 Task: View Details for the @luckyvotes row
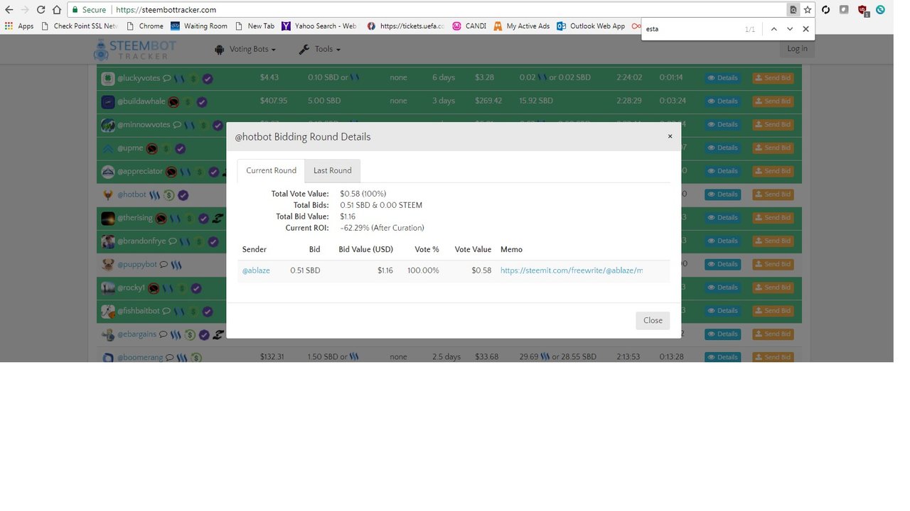pos(722,78)
